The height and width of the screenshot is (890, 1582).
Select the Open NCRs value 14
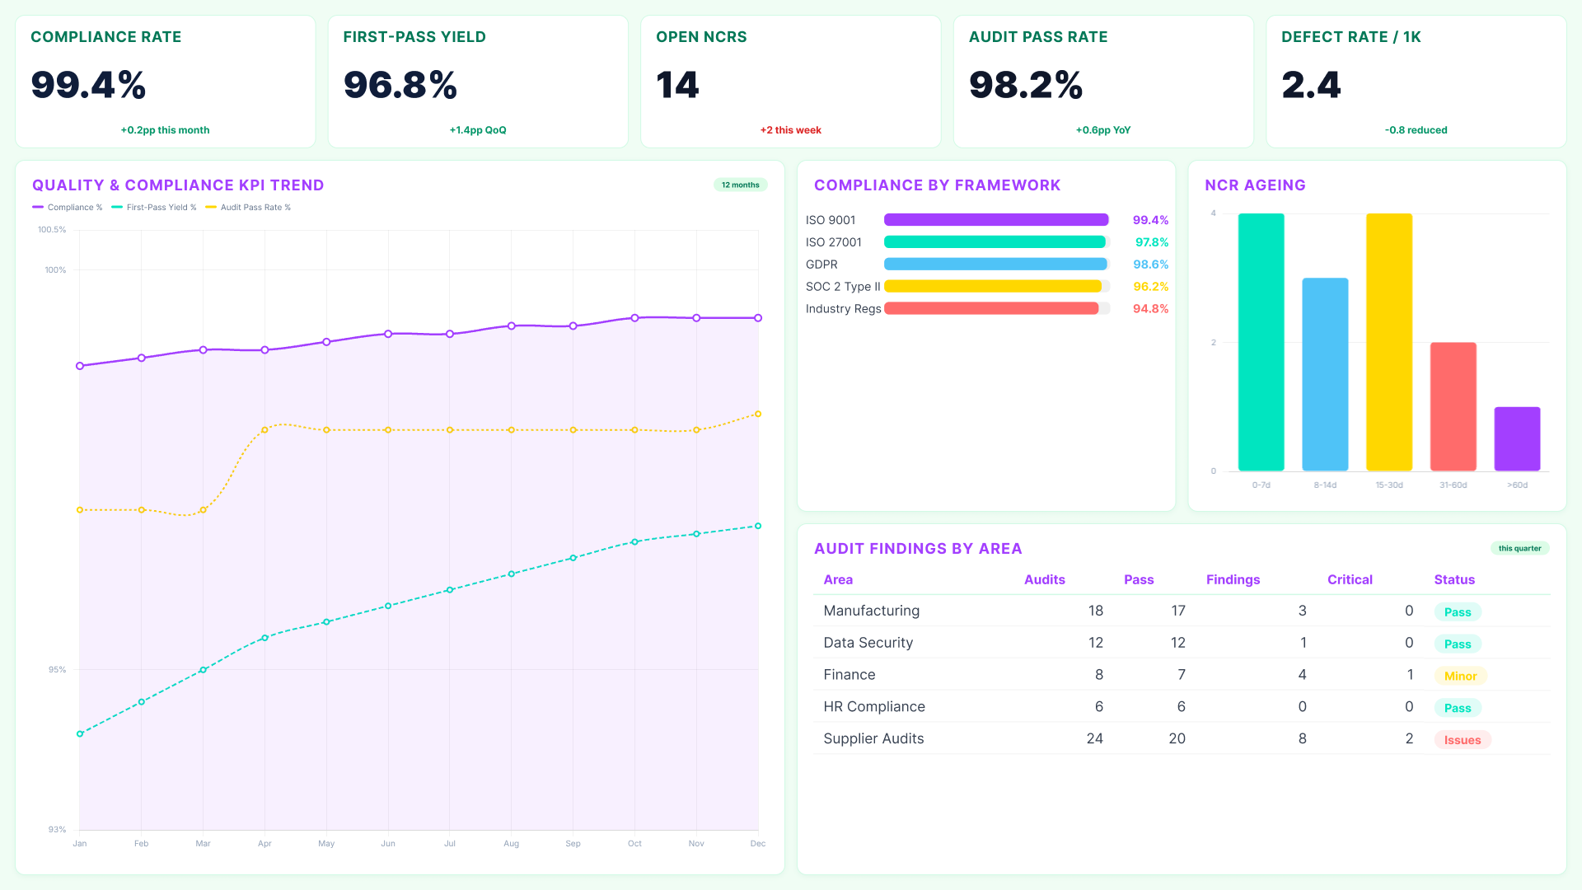point(677,85)
